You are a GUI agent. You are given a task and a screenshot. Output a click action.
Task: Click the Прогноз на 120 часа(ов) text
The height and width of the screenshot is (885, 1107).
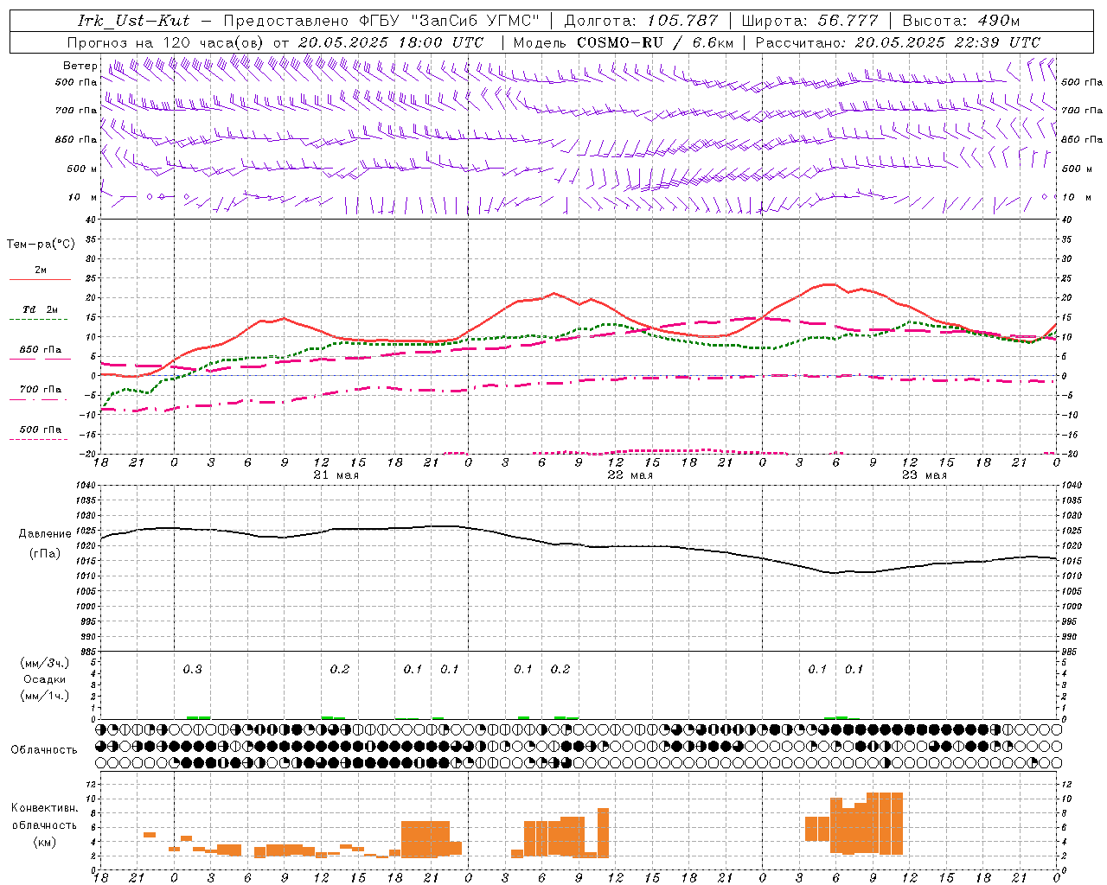point(167,42)
